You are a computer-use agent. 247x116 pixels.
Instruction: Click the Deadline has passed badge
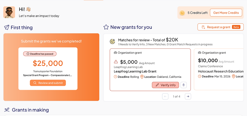(x=40, y=54)
